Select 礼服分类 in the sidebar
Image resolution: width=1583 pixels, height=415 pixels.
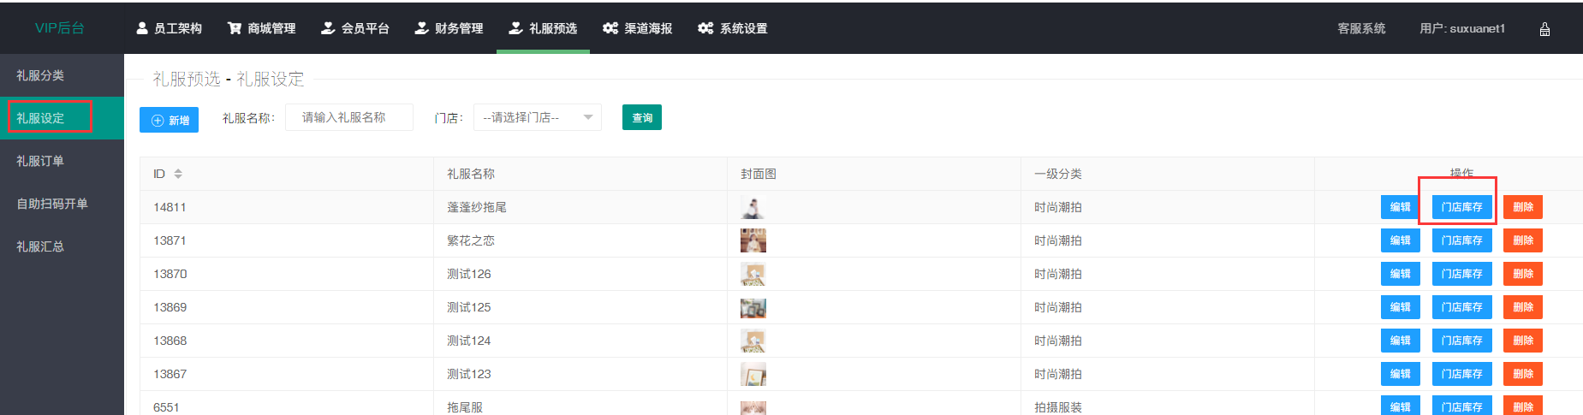pyautogui.click(x=40, y=76)
